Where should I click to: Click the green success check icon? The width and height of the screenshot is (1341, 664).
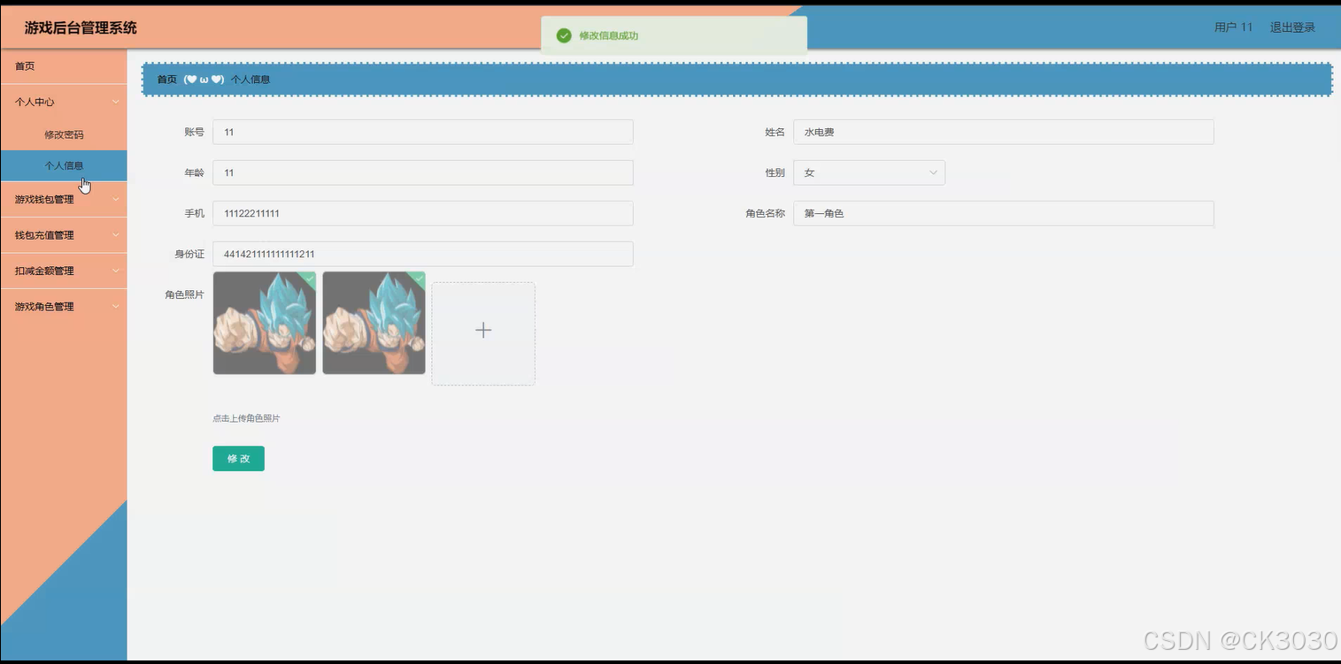click(x=564, y=35)
